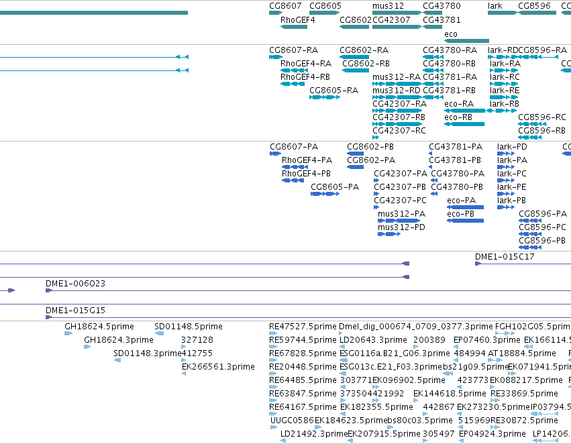Image resolution: width=571 pixels, height=444 pixels.
Task: Select the lark-PD protein label
Action: [x=512, y=147]
